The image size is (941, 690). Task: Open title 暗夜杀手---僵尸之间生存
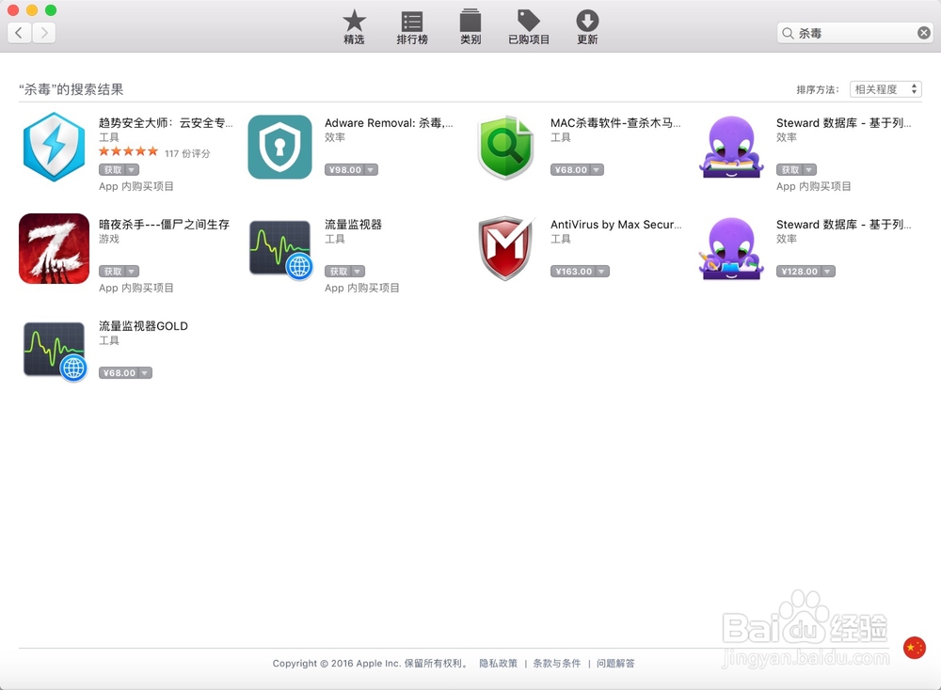(164, 225)
